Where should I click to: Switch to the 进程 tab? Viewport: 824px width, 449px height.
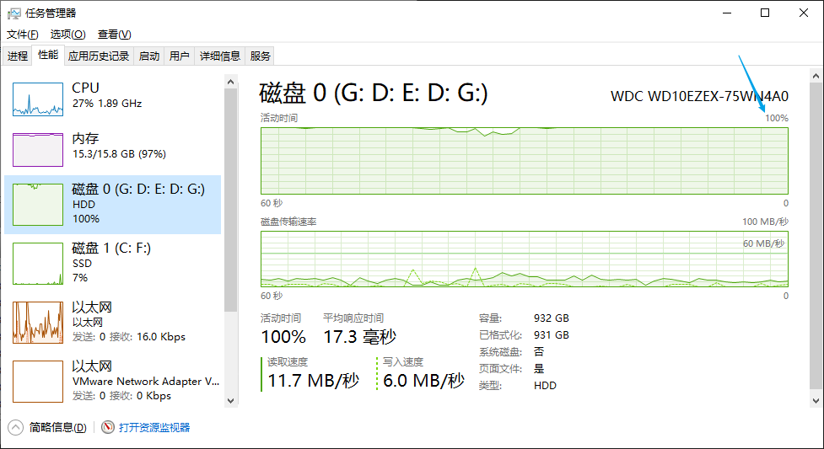[18, 56]
